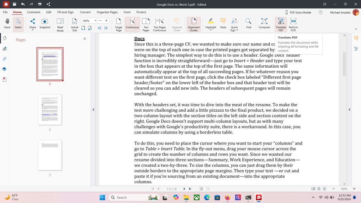Viewport: 361px width, 203px height.
Task: Open the properties sliders icon on right
Action: click(356, 49)
